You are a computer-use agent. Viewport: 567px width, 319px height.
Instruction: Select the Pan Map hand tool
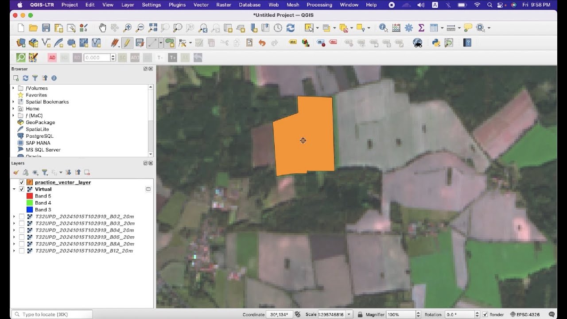[x=102, y=28]
